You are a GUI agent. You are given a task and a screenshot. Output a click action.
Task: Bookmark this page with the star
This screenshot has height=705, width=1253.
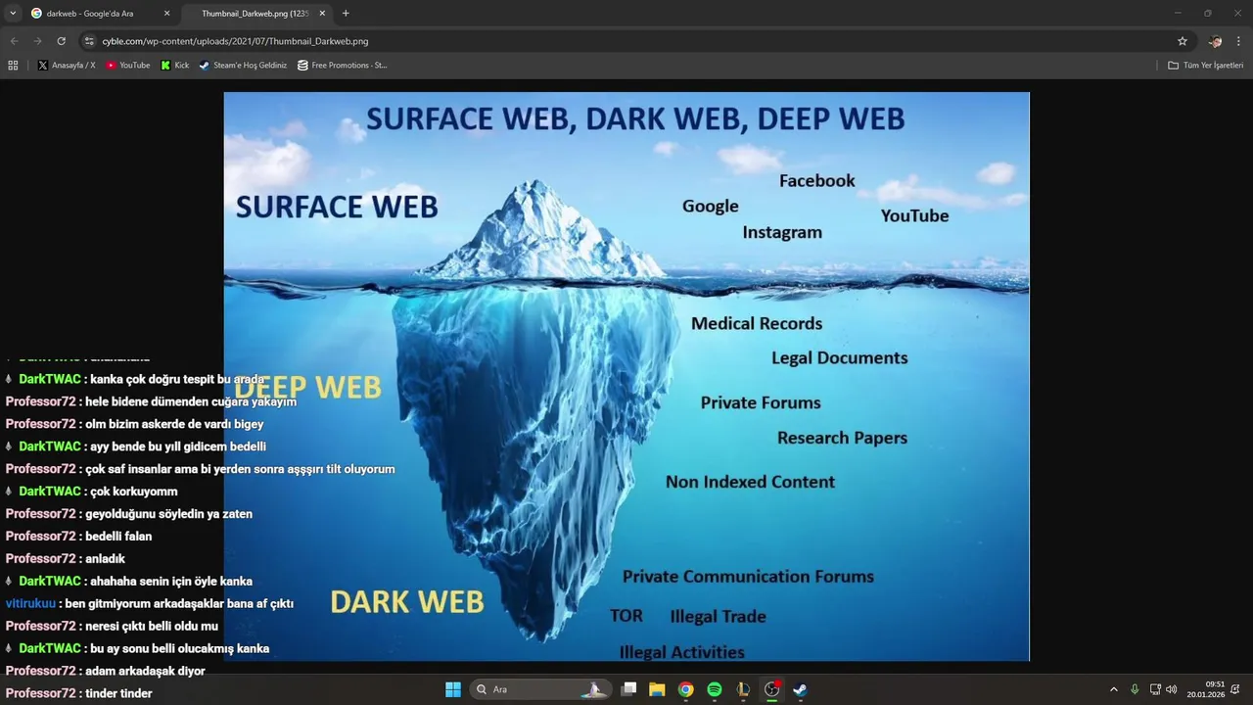(x=1183, y=41)
